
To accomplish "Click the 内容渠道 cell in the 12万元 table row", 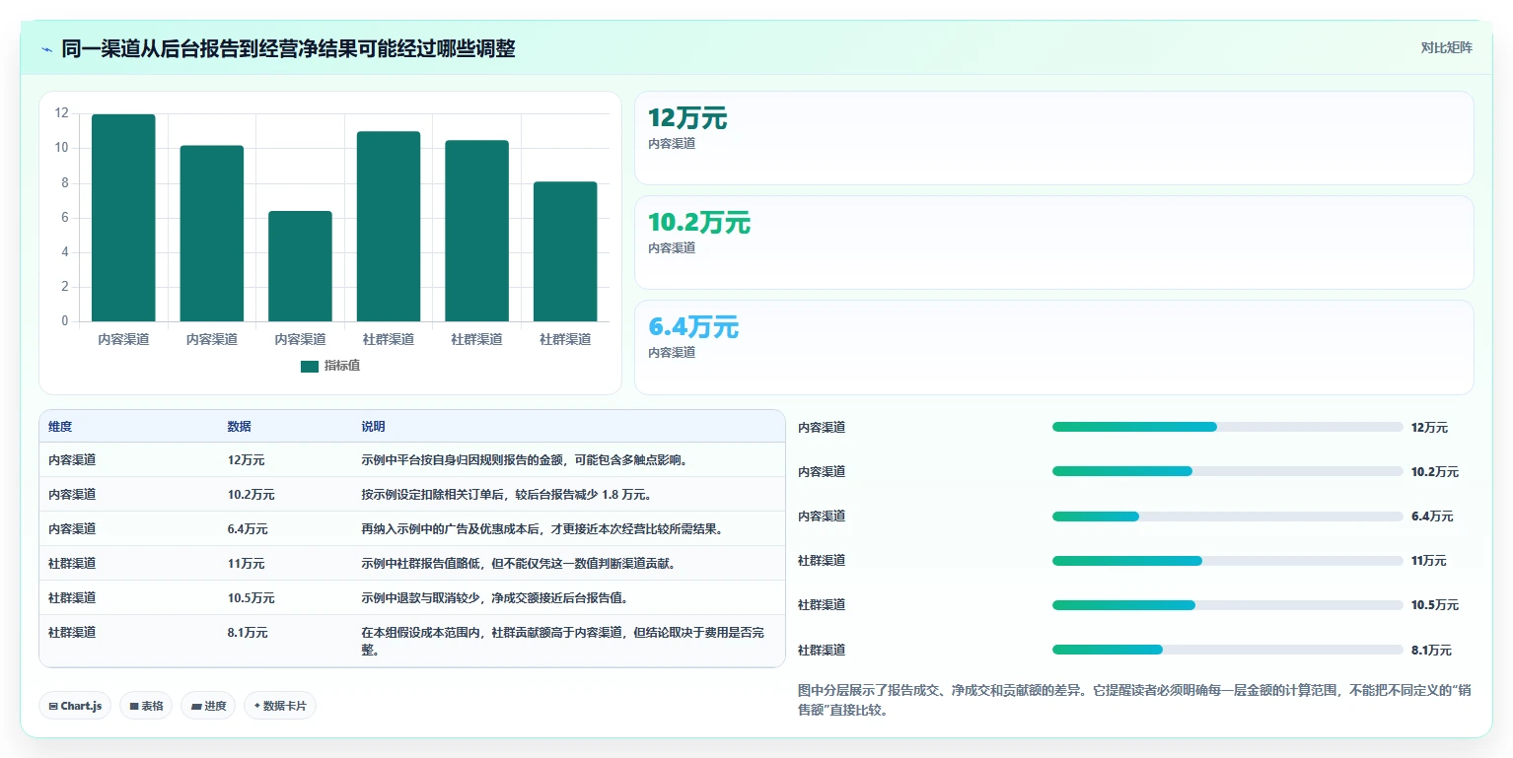I will coord(72,459).
